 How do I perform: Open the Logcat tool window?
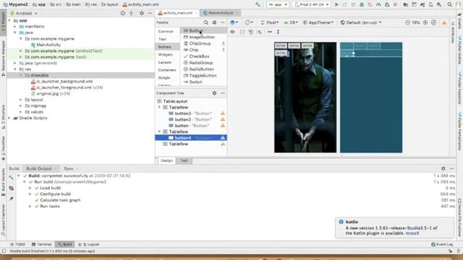coord(89,244)
